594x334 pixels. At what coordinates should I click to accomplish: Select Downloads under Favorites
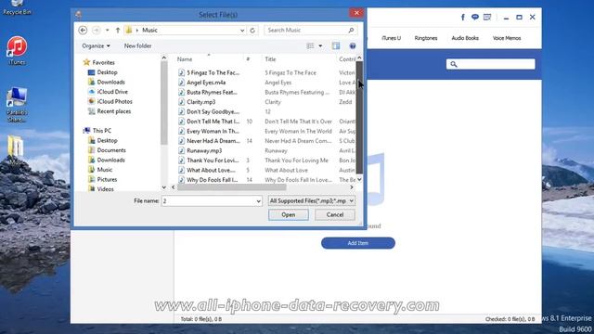(x=110, y=82)
